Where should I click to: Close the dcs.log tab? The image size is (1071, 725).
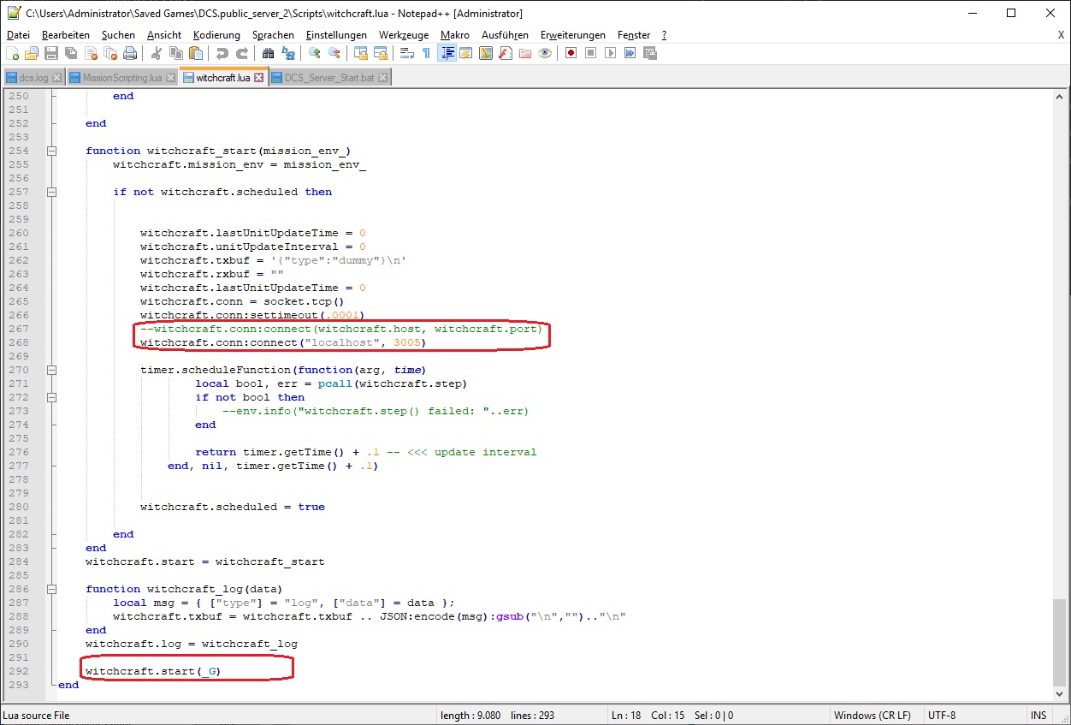[x=57, y=78]
